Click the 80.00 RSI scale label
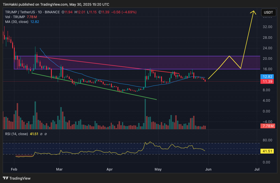280x183 pixels. (267, 140)
